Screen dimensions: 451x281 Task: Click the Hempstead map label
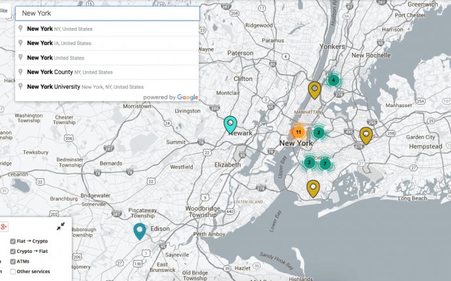[426, 146]
